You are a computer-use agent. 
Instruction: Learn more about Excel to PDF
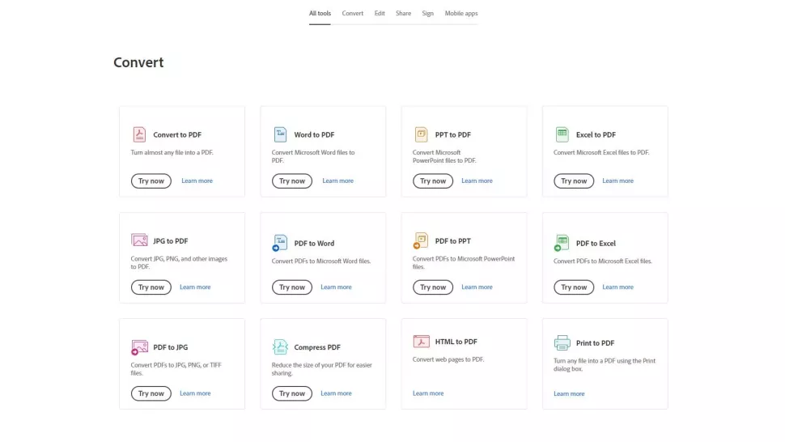pos(617,181)
